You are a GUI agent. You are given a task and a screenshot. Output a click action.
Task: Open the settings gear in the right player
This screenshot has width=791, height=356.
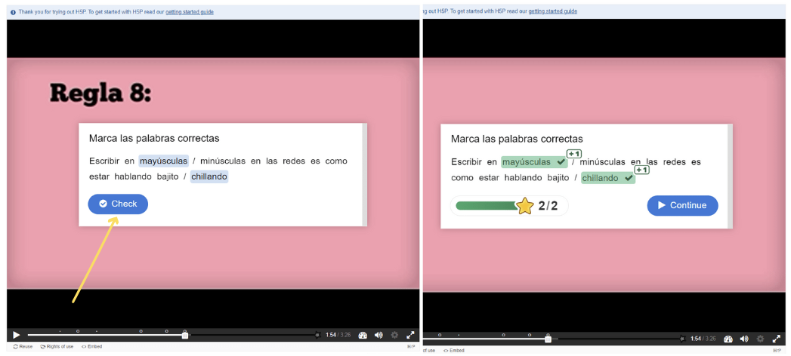[760, 339]
